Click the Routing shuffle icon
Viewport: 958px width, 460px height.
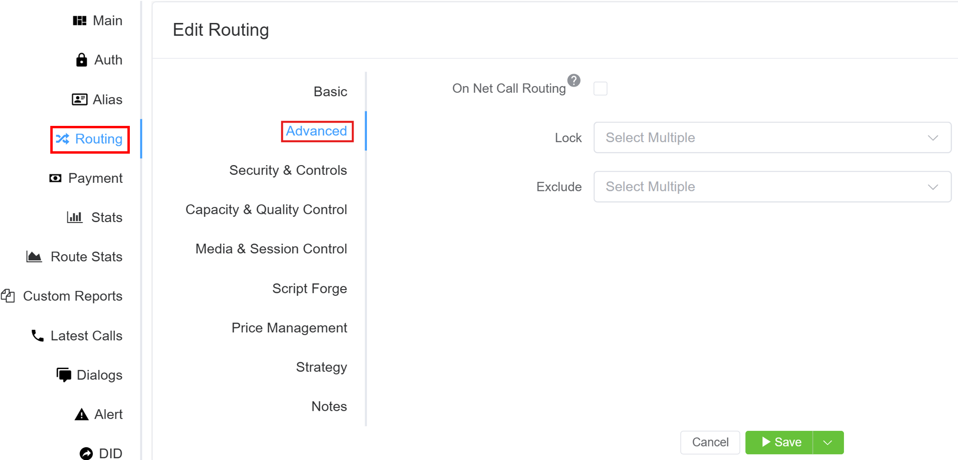pos(63,139)
